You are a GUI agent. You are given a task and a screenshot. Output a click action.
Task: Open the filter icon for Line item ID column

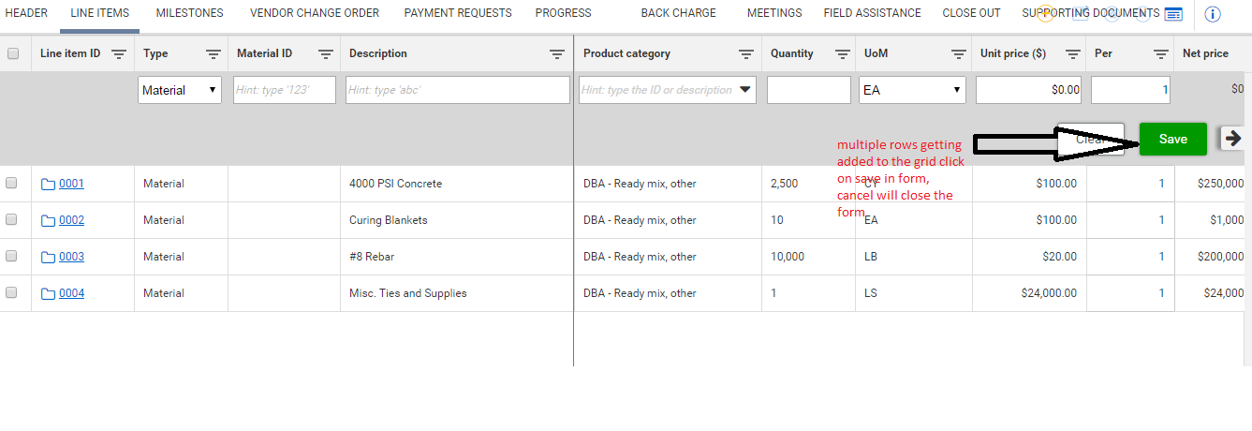tap(119, 54)
